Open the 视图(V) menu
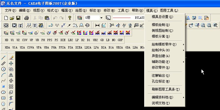 (38, 10)
